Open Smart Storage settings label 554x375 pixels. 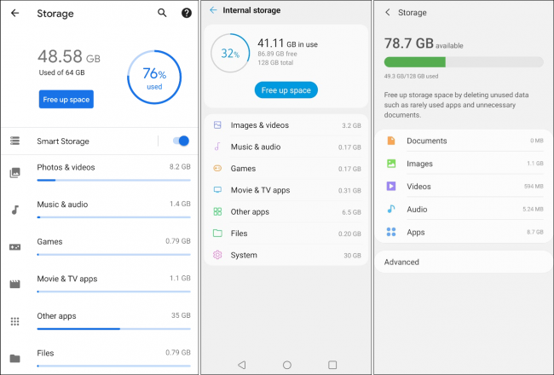pos(63,141)
